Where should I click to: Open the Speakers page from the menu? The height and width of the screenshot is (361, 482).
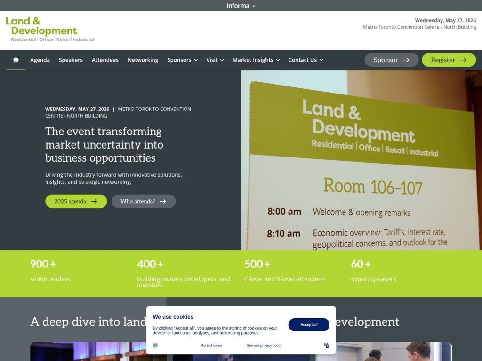[x=71, y=60]
